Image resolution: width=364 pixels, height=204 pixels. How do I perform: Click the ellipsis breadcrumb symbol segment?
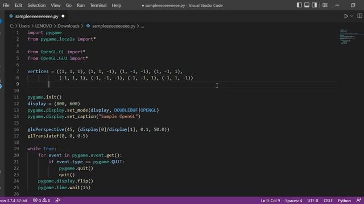[x=142, y=26]
